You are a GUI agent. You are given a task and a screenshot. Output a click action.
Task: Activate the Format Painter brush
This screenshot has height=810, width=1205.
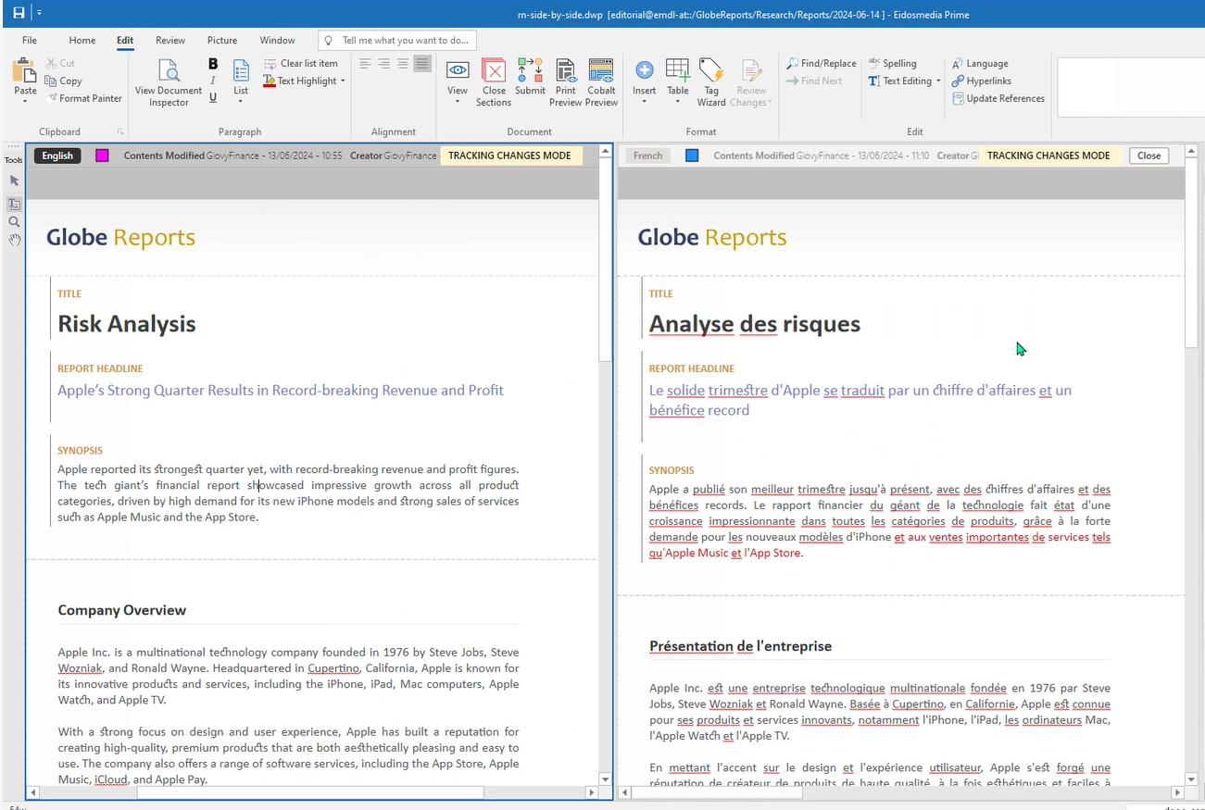point(84,98)
